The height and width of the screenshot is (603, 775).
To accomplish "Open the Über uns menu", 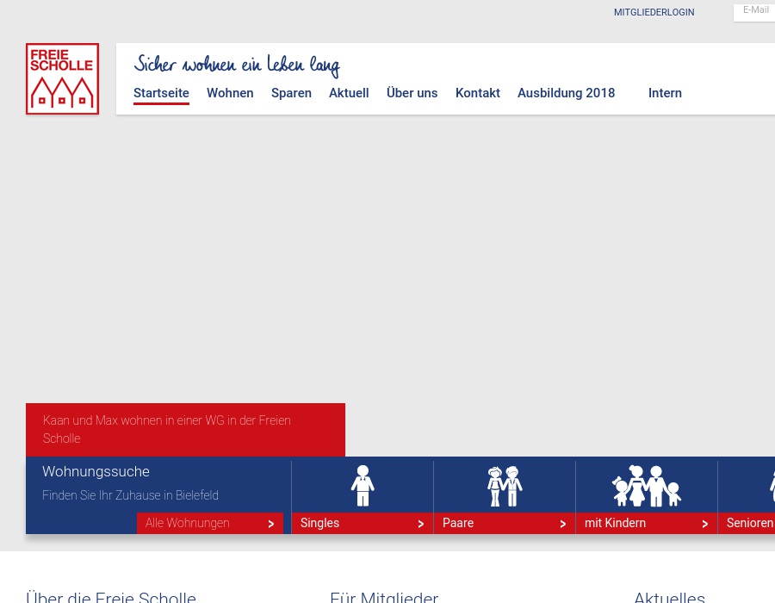I will (x=412, y=93).
